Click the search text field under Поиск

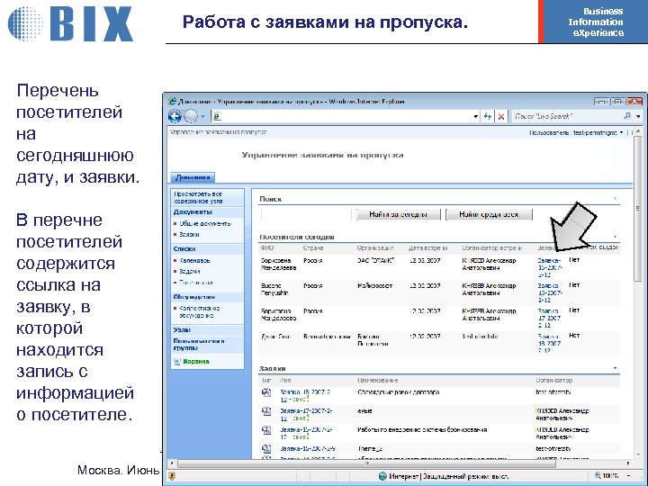pyautogui.click(x=306, y=214)
